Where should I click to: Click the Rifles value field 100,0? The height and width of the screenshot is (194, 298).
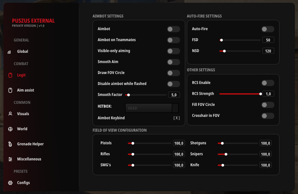pos(179,154)
